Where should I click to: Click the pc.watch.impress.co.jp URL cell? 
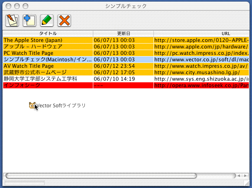(x=202, y=53)
